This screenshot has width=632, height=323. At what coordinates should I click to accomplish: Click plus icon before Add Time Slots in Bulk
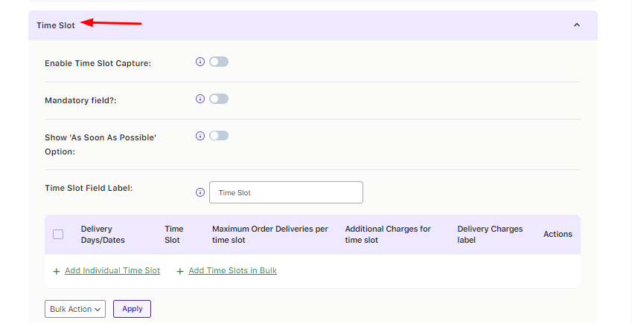[x=180, y=271]
